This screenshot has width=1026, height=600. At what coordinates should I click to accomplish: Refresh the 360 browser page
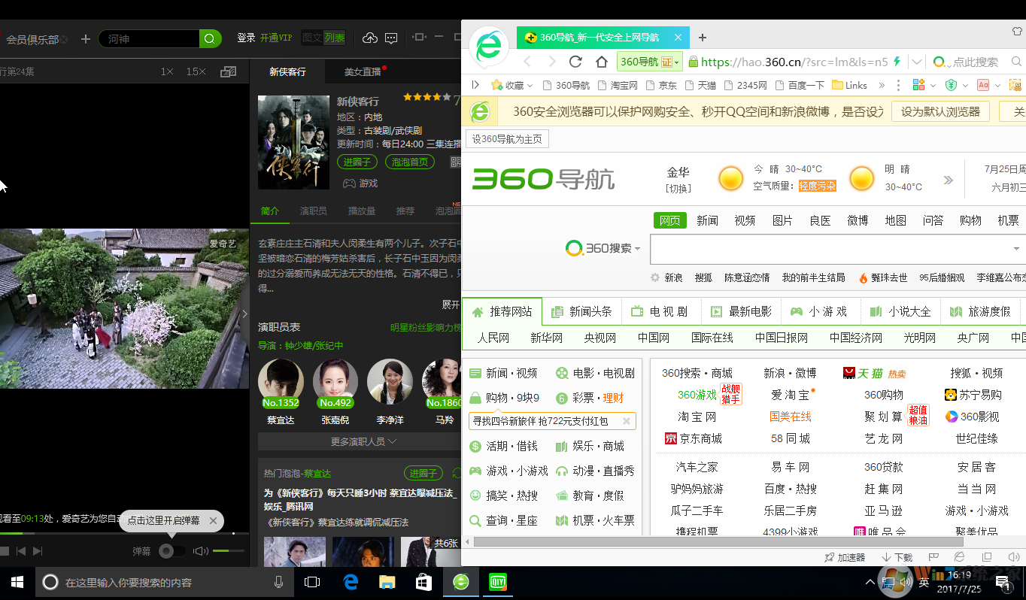click(x=575, y=62)
